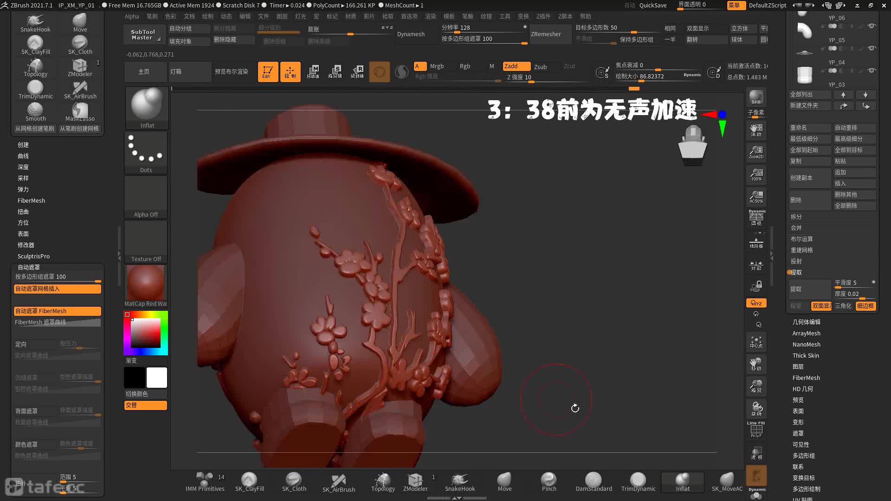891x501 pixels.
Task: Activate the Edit mode button
Action: click(268, 72)
